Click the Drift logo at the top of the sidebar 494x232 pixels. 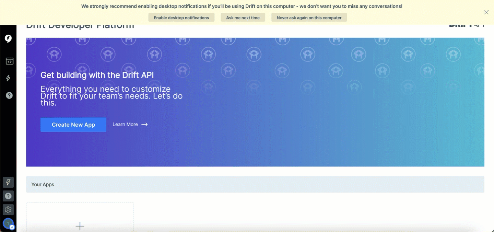pos(8,39)
